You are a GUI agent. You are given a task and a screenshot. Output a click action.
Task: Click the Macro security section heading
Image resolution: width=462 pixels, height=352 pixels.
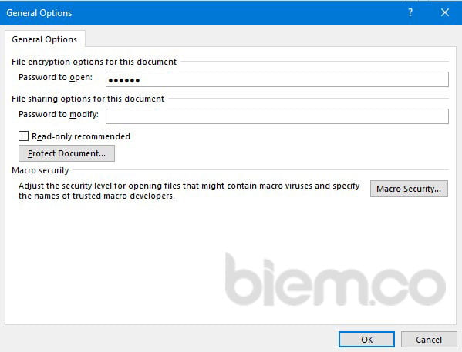click(40, 170)
